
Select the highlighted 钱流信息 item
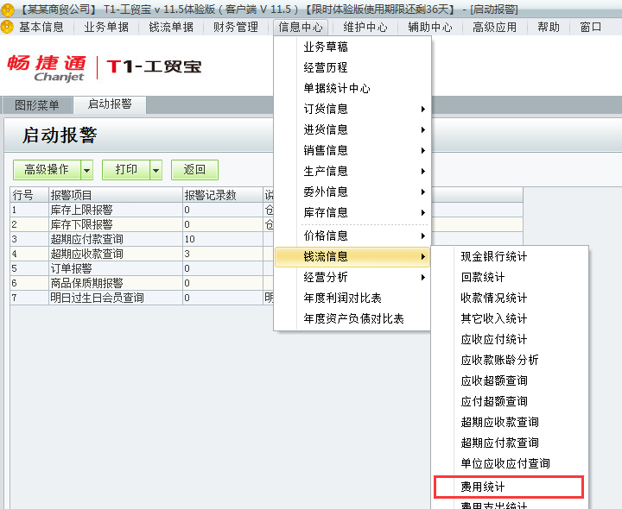pos(352,257)
